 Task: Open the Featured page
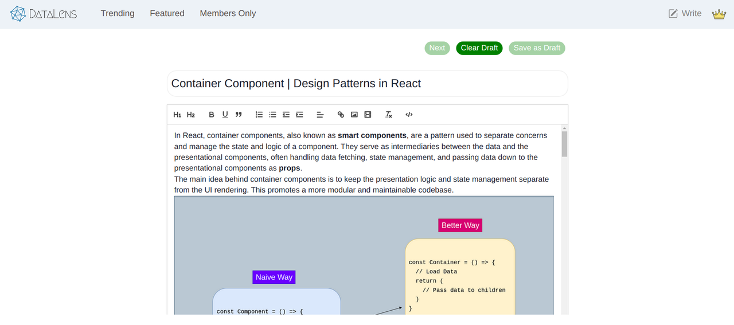pos(167,13)
